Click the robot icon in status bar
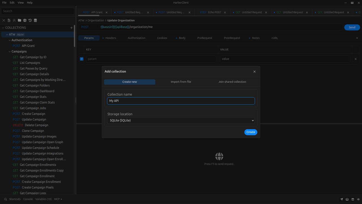Image resolution: width=362 pixels, height=204 pixels. pos(358,199)
